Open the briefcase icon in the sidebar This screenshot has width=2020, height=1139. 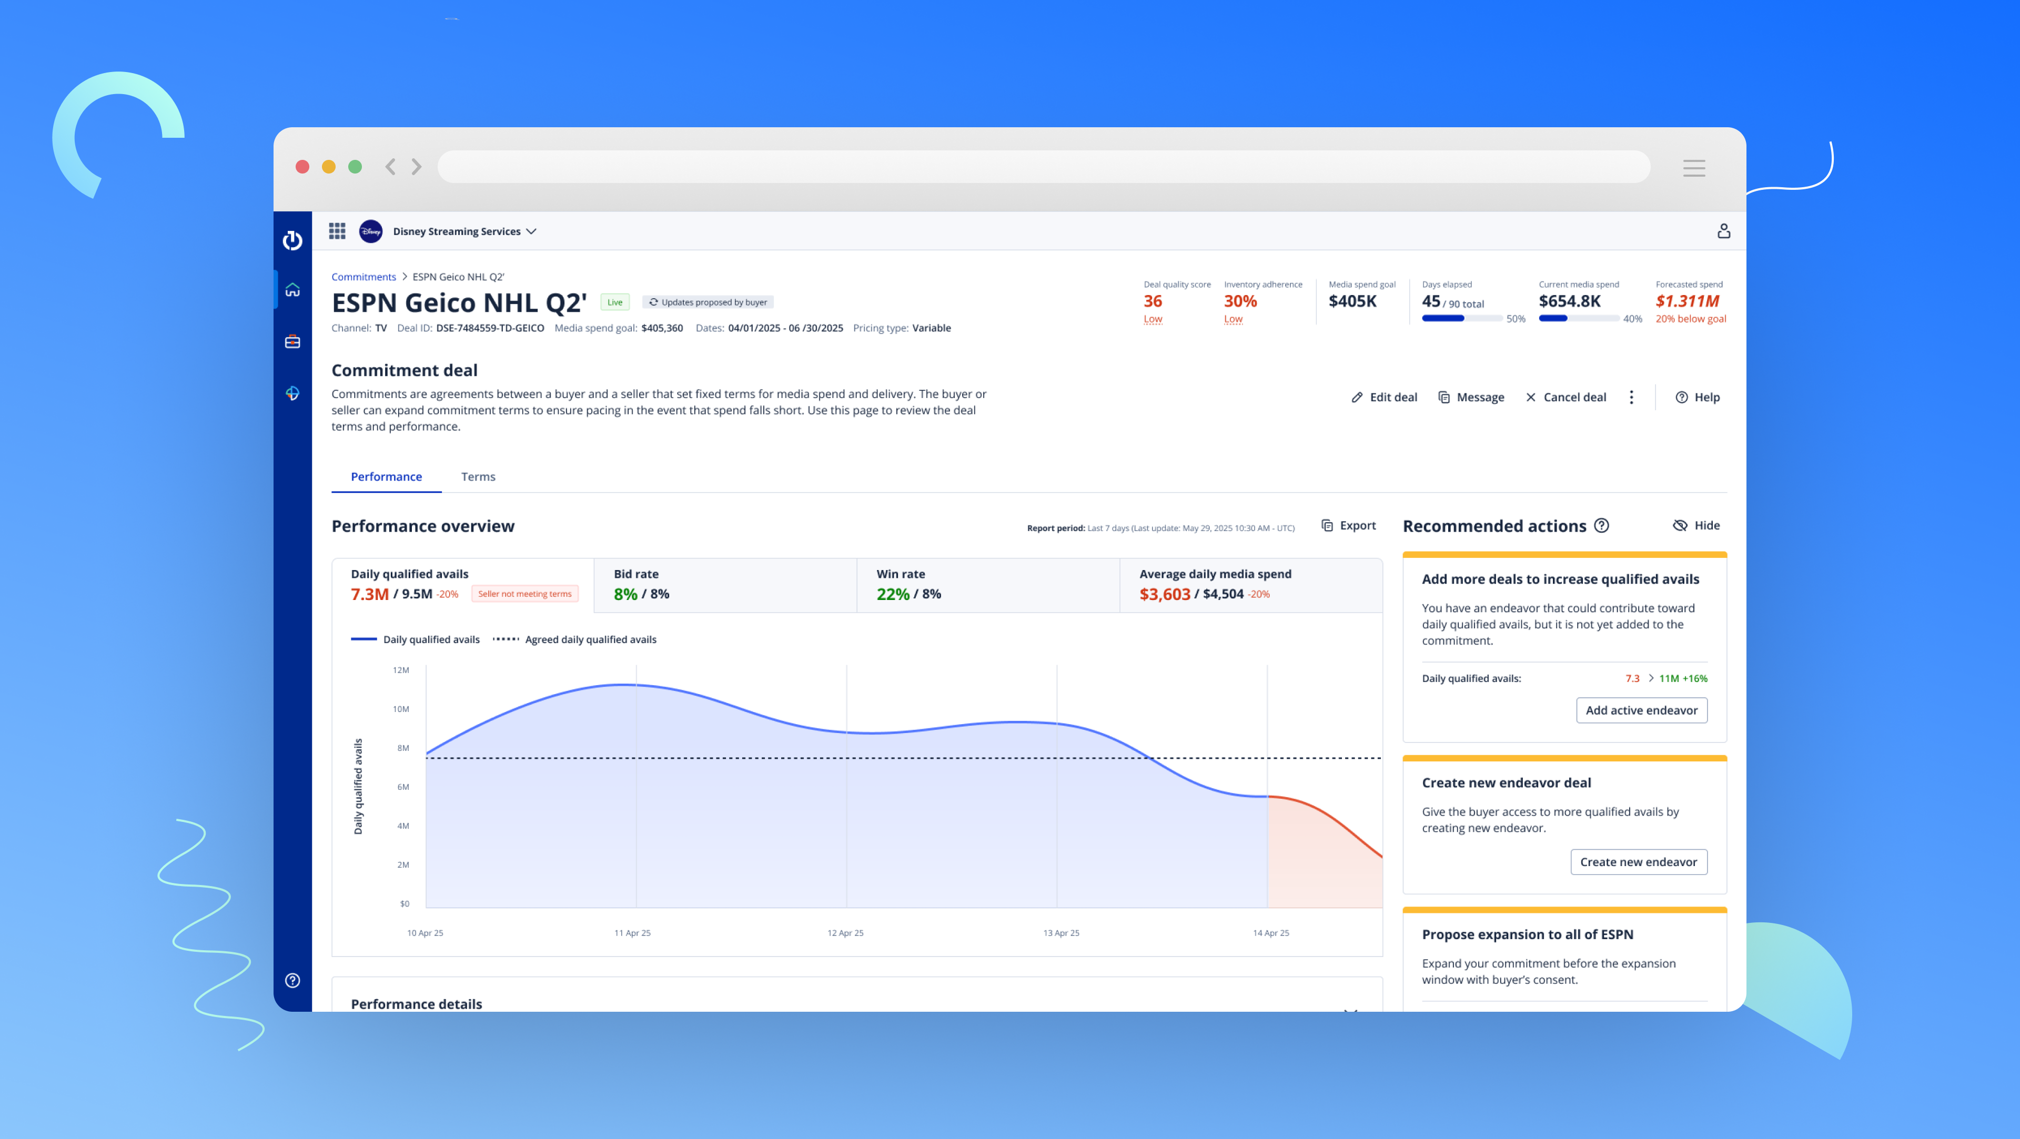(292, 342)
